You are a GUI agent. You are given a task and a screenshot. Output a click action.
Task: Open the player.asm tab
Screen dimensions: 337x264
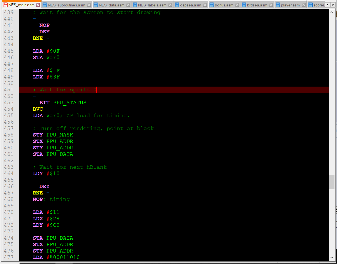click(x=290, y=5)
